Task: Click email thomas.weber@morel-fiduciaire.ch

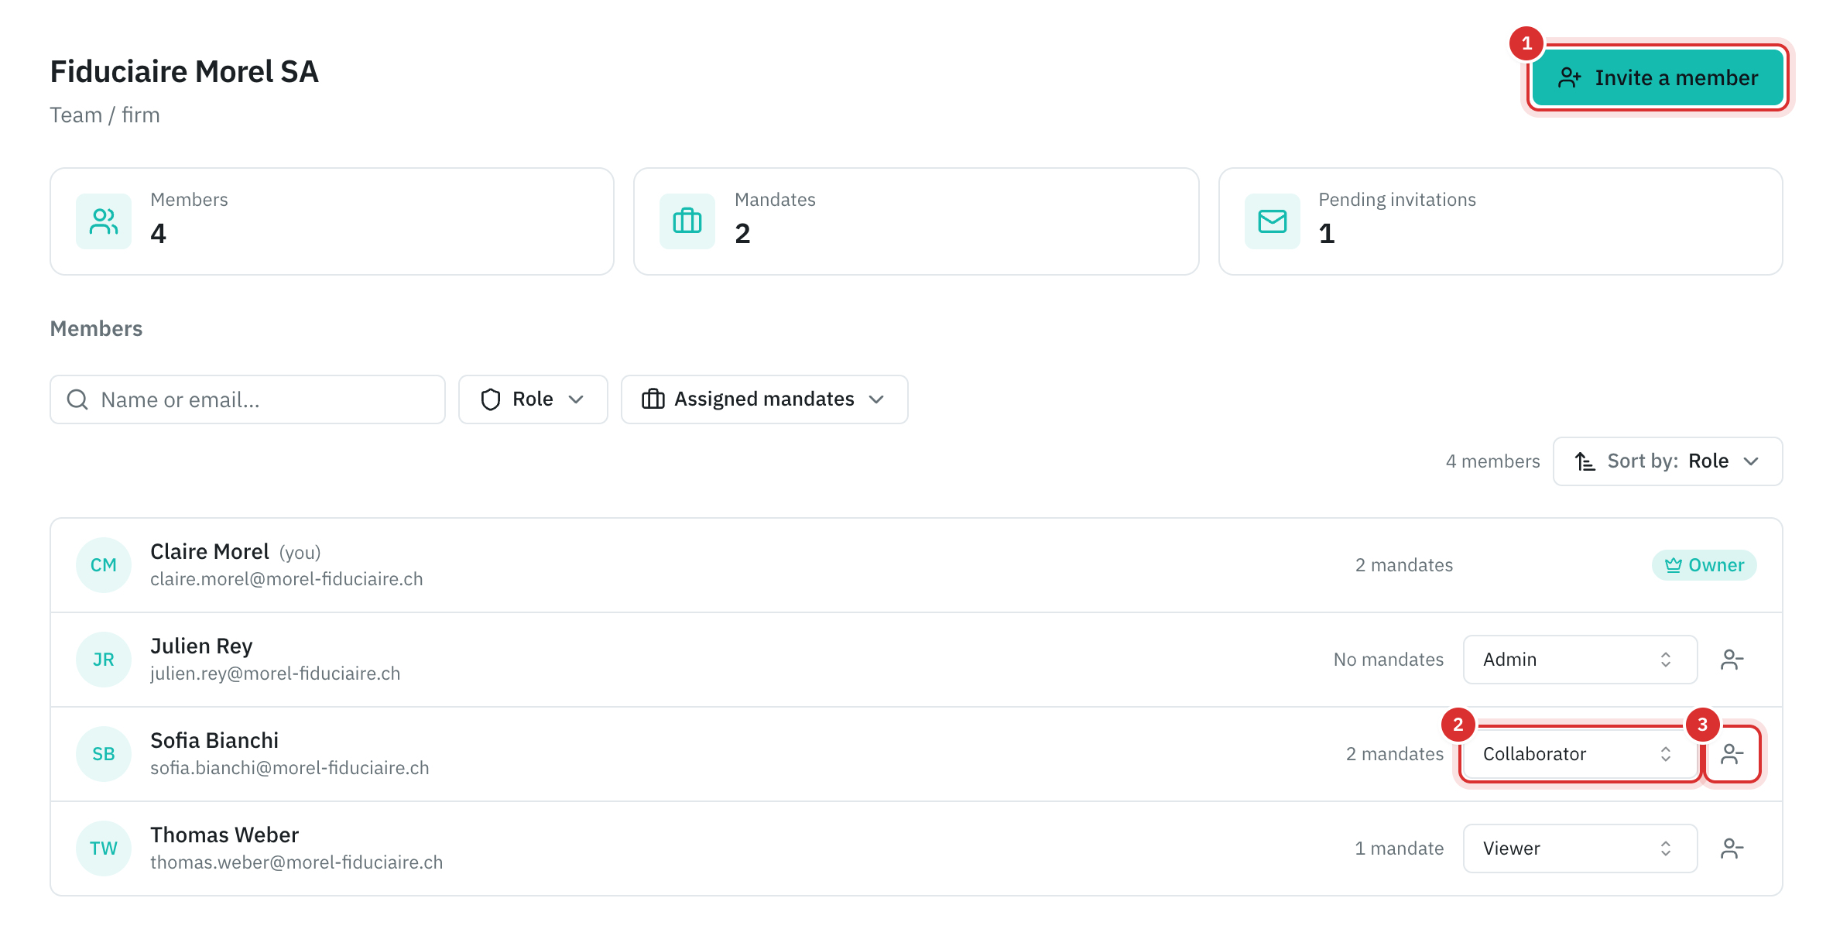Action: pyautogui.click(x=296, y=862)
